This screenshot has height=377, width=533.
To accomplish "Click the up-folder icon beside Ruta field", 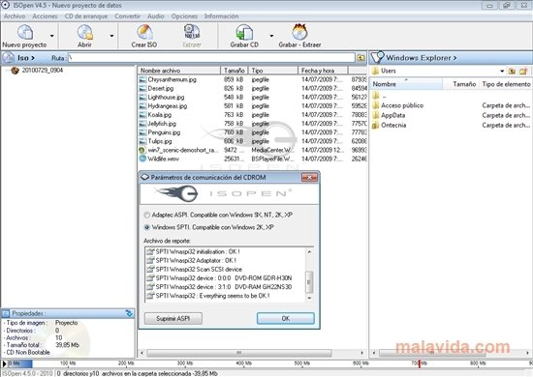I will click(361, 58).
